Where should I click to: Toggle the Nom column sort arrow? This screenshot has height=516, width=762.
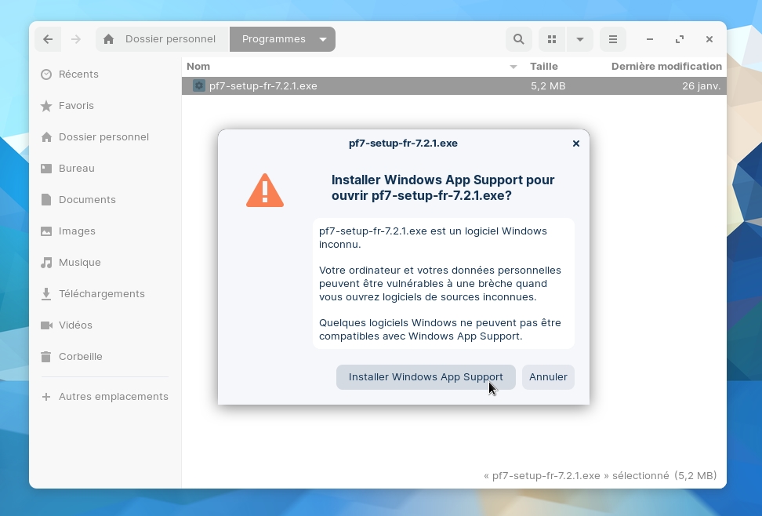coord(513,67)
